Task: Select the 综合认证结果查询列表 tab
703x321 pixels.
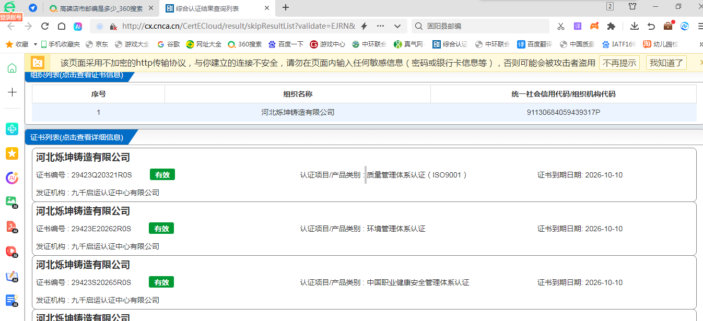Action: tap(217, 8)
